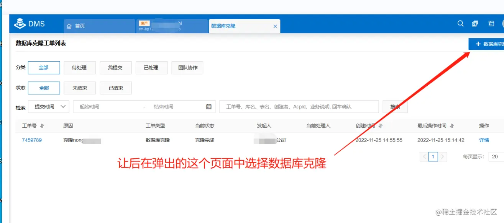Close the 数据库克隆 tab
The width and height of the screenshot is (504, 223).
[275, 26]
